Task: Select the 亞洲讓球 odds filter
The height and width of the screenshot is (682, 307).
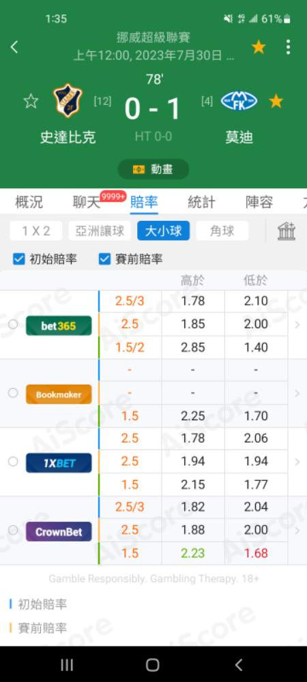Action: click(100, 231)
